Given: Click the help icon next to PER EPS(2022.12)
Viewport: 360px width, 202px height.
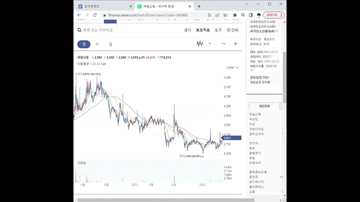Looking at the screenshot, I should tap(276, 52).
